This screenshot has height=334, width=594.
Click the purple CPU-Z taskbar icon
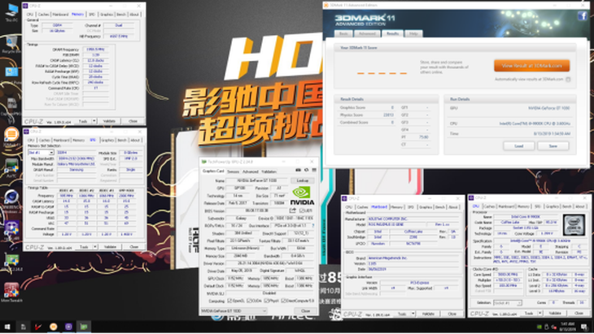tap(68, 327)
